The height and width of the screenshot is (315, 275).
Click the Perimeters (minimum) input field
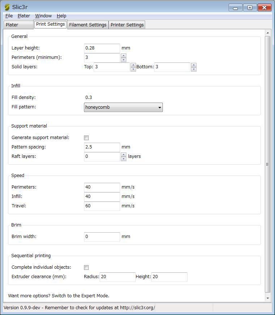coord(102,57)
